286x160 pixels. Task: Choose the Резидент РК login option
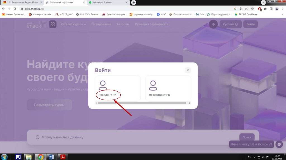[x=118, y=88]
